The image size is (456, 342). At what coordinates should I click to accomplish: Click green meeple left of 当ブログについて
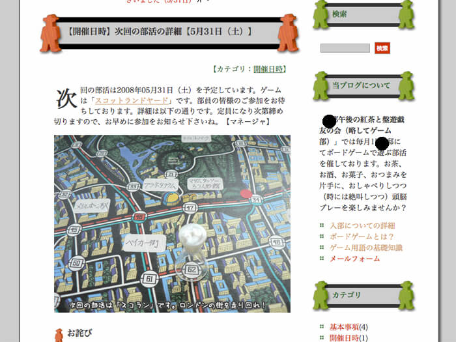pyautogui.click(x=321, y=86)
